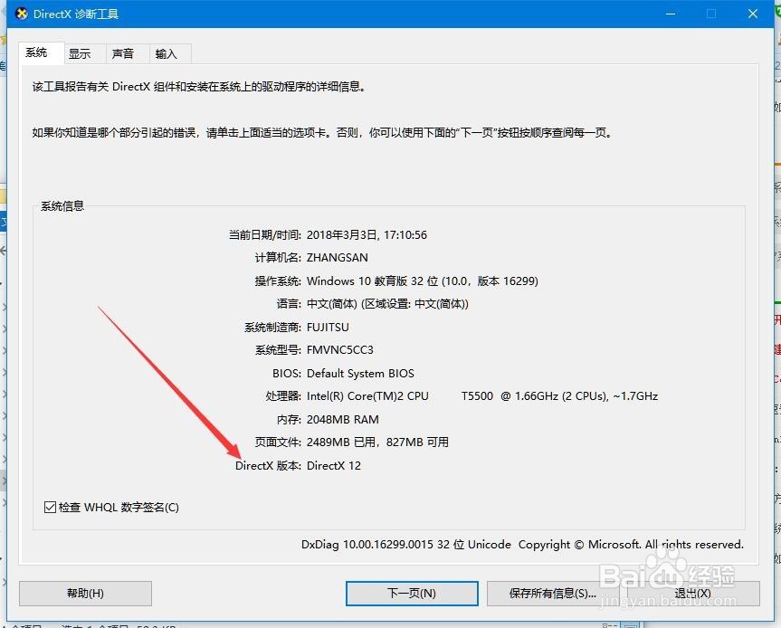Click the manufacturer value FUJITSU
Screen dimensions: 781x628
click(328, 328)
